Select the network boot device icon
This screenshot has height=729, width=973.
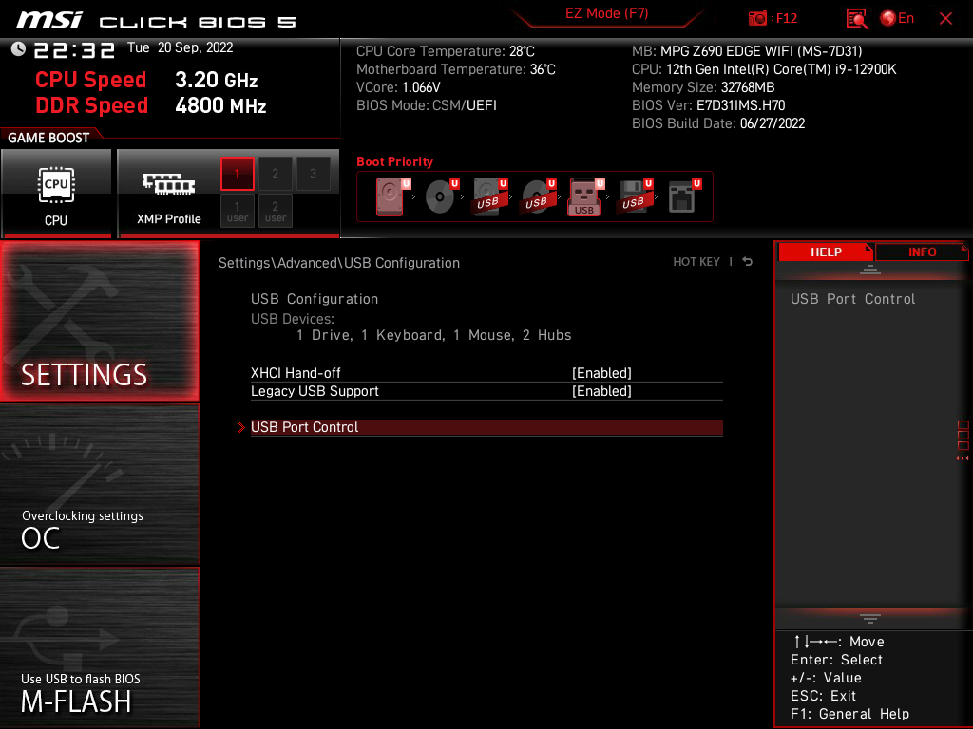[x=684, y=196]
